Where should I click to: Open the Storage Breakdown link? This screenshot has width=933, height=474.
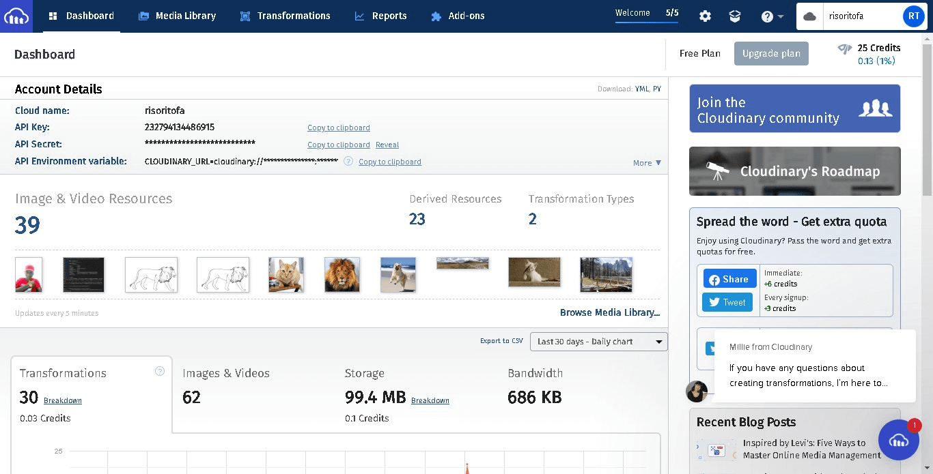(x=430, y=400)
